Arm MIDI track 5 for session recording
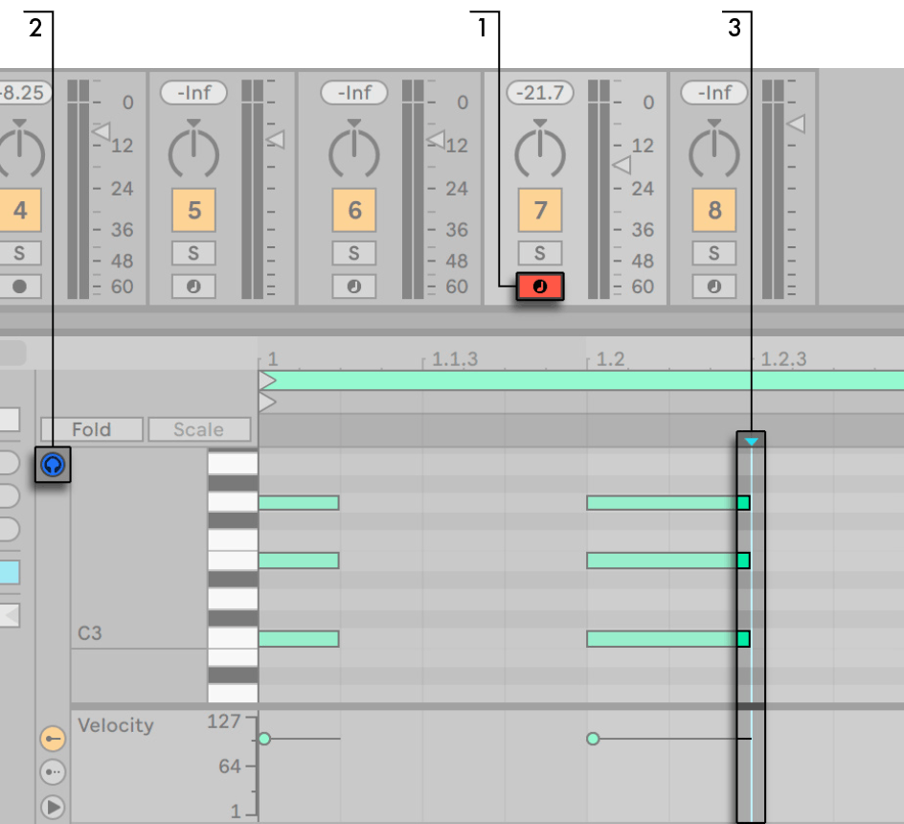Image resolution: width=904 pixels, height=824 pixels. coord(193,286)
